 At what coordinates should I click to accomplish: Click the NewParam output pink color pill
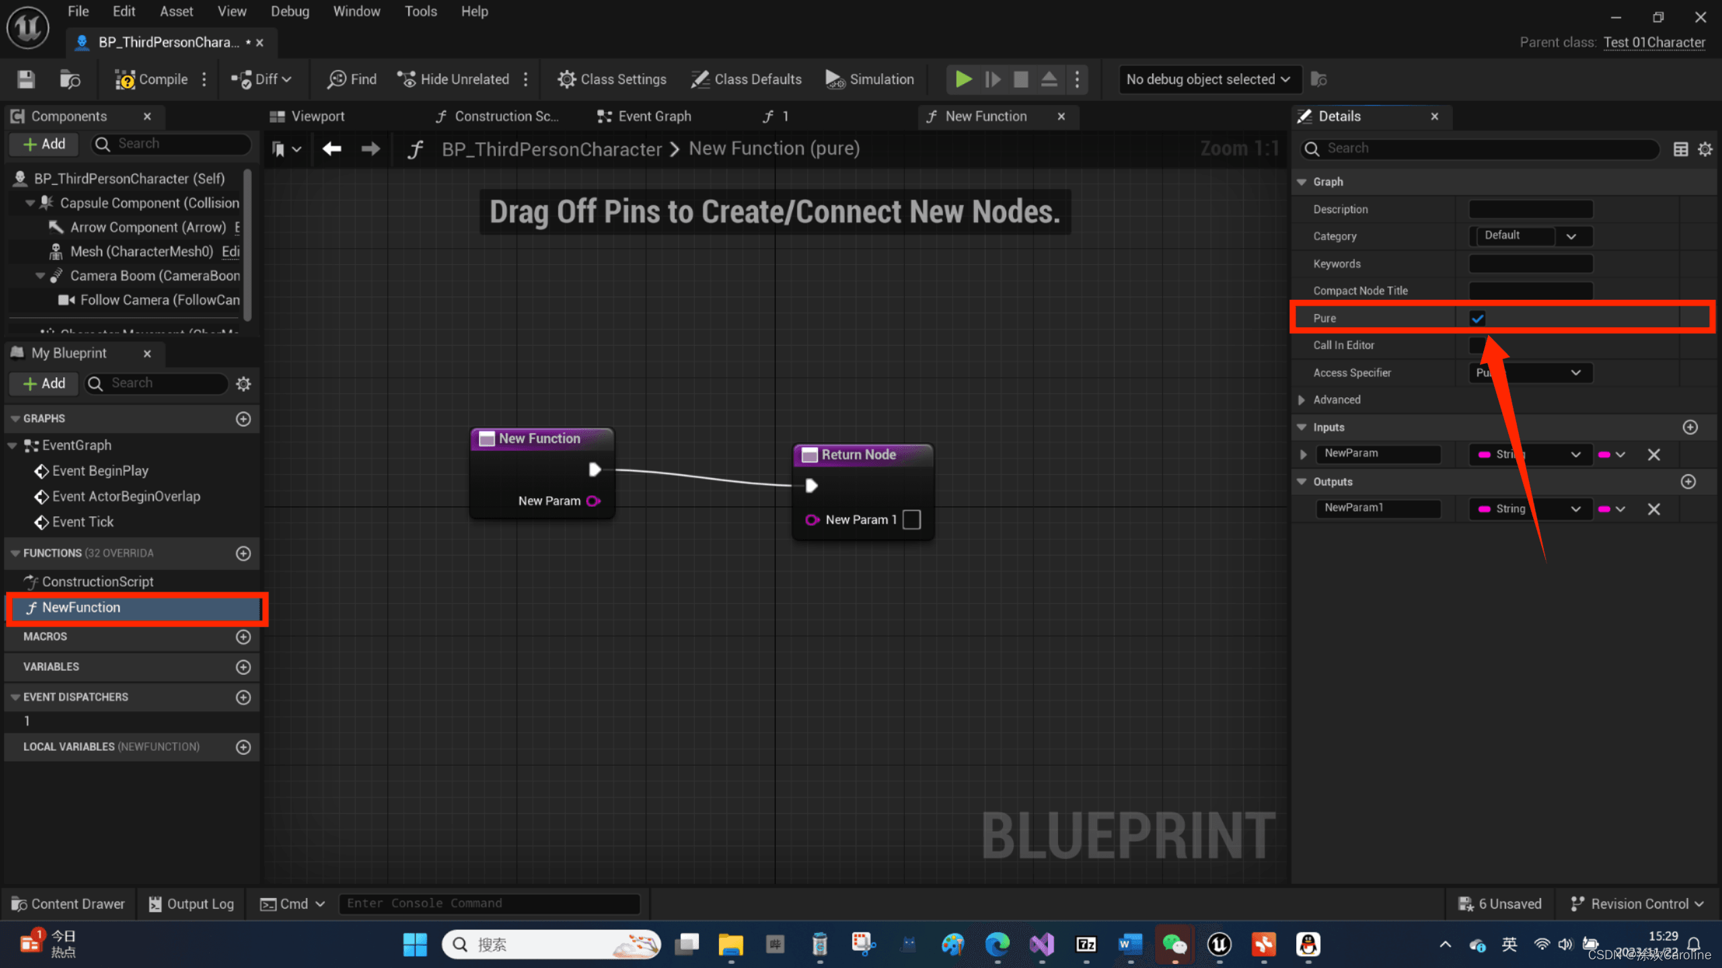click(1604, 509)
